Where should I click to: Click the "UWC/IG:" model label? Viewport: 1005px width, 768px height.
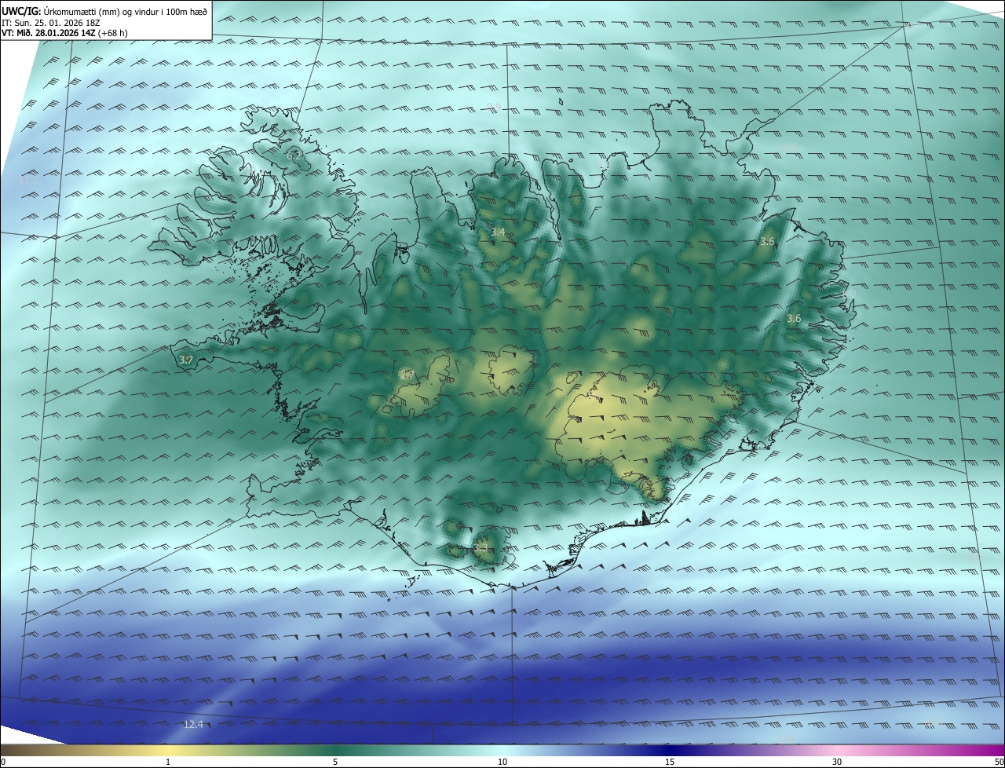tap(21, 11)
